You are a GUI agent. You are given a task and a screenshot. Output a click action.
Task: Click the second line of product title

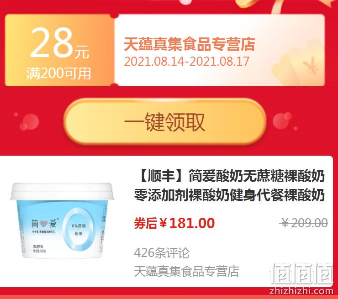(229, 195)
